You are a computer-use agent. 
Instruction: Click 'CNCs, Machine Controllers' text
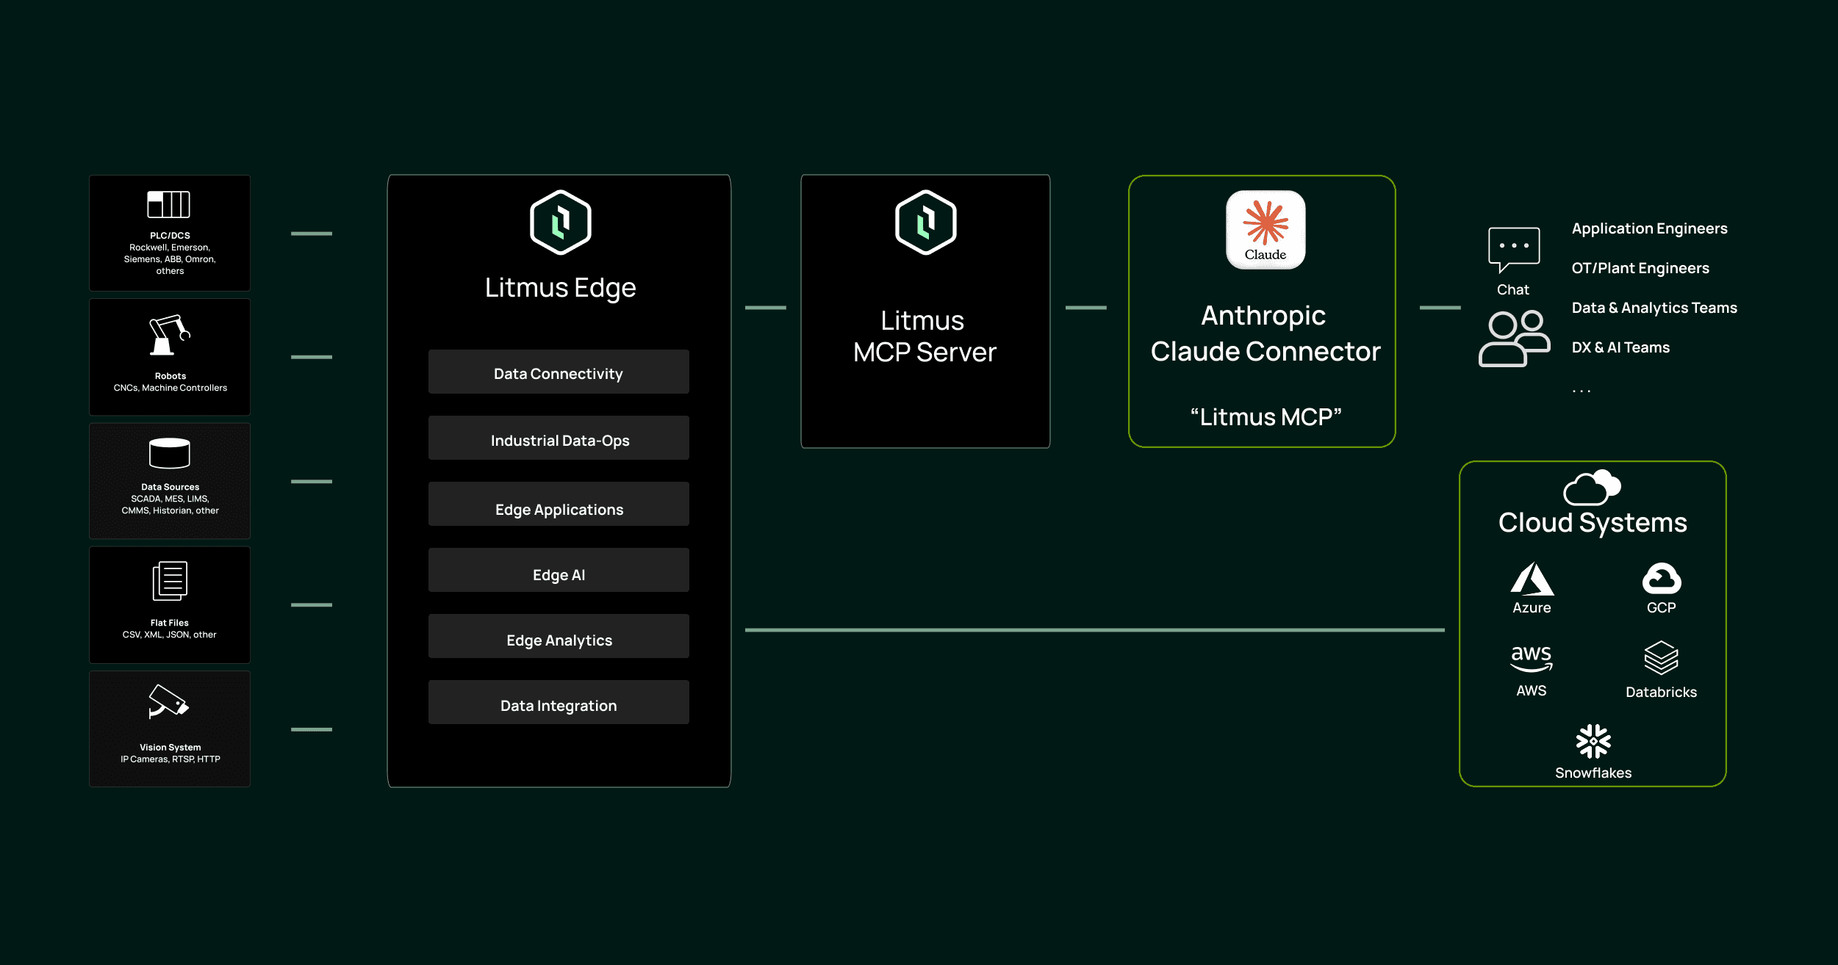[x=170, y=388]
